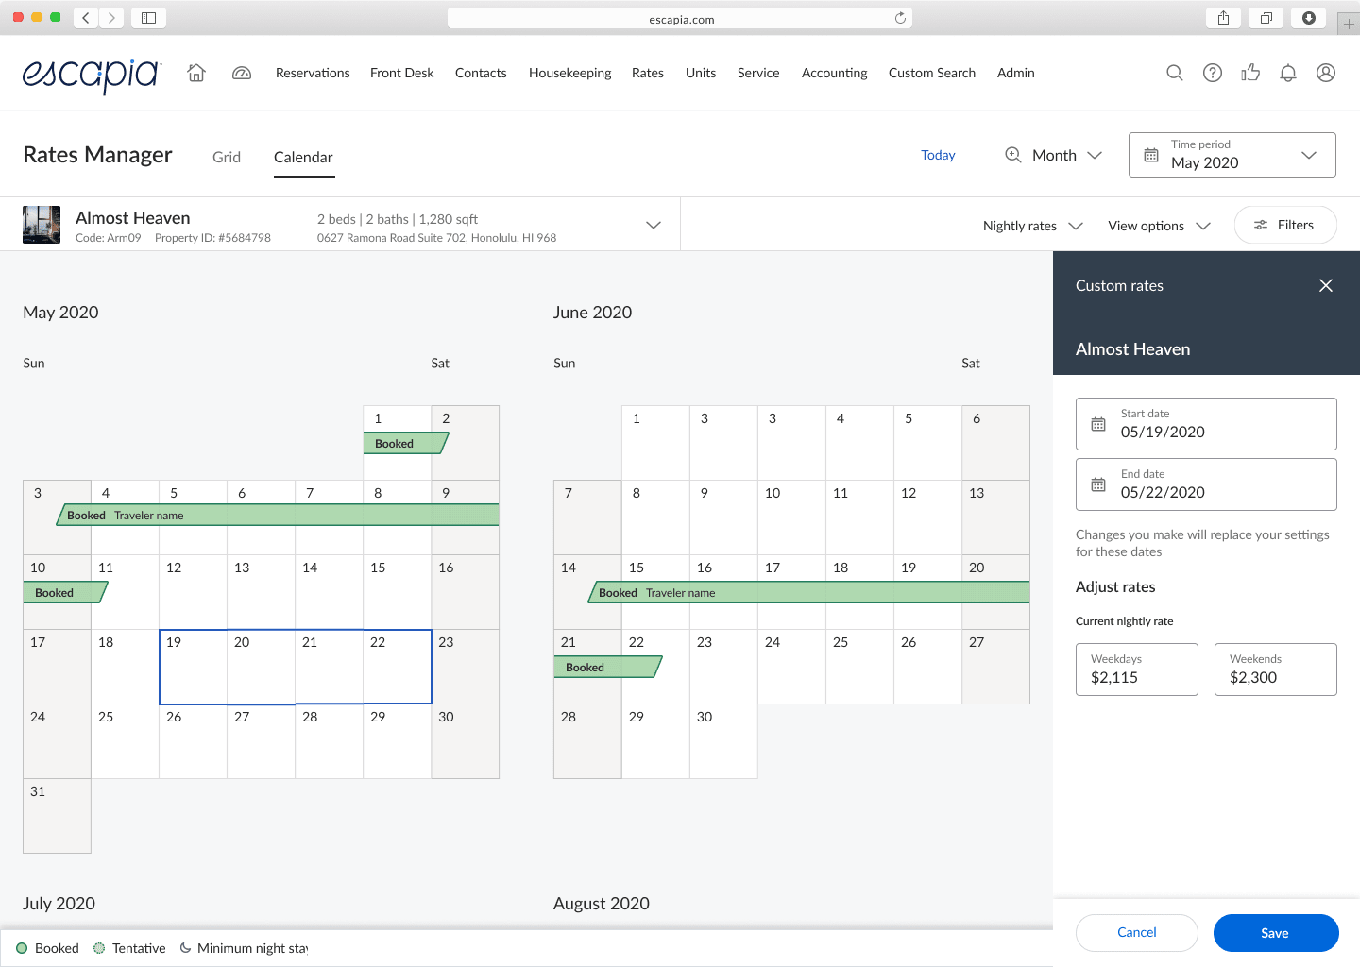Select May 26 in the calendar

pyautogui.click(x=194, y=741)
